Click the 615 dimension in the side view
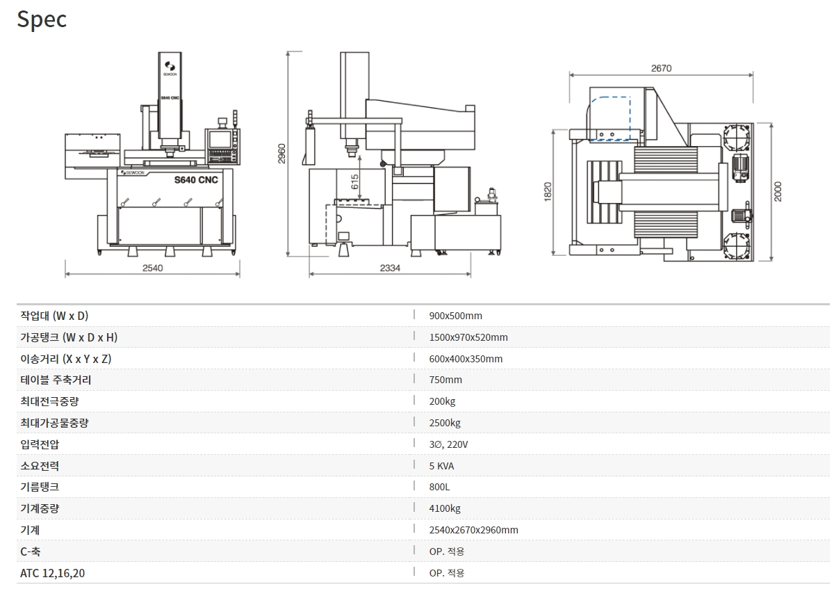834x596 pixels. [x=354, y=182]
